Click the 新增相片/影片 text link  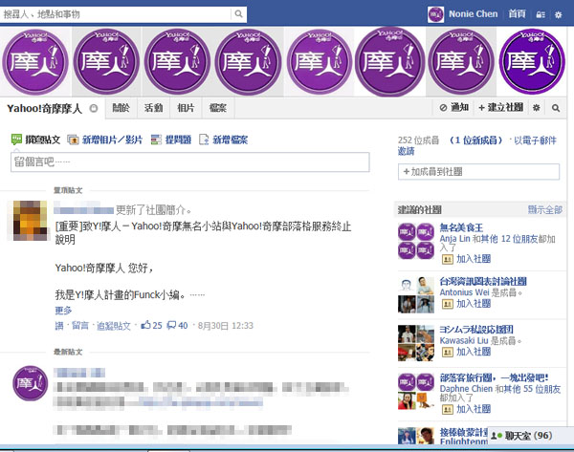(x=112, y=140)
